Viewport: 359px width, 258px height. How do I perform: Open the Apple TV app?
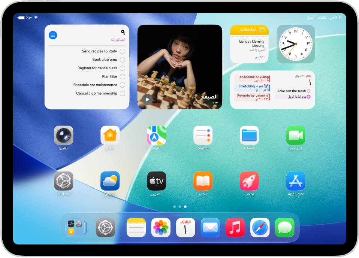156,181
